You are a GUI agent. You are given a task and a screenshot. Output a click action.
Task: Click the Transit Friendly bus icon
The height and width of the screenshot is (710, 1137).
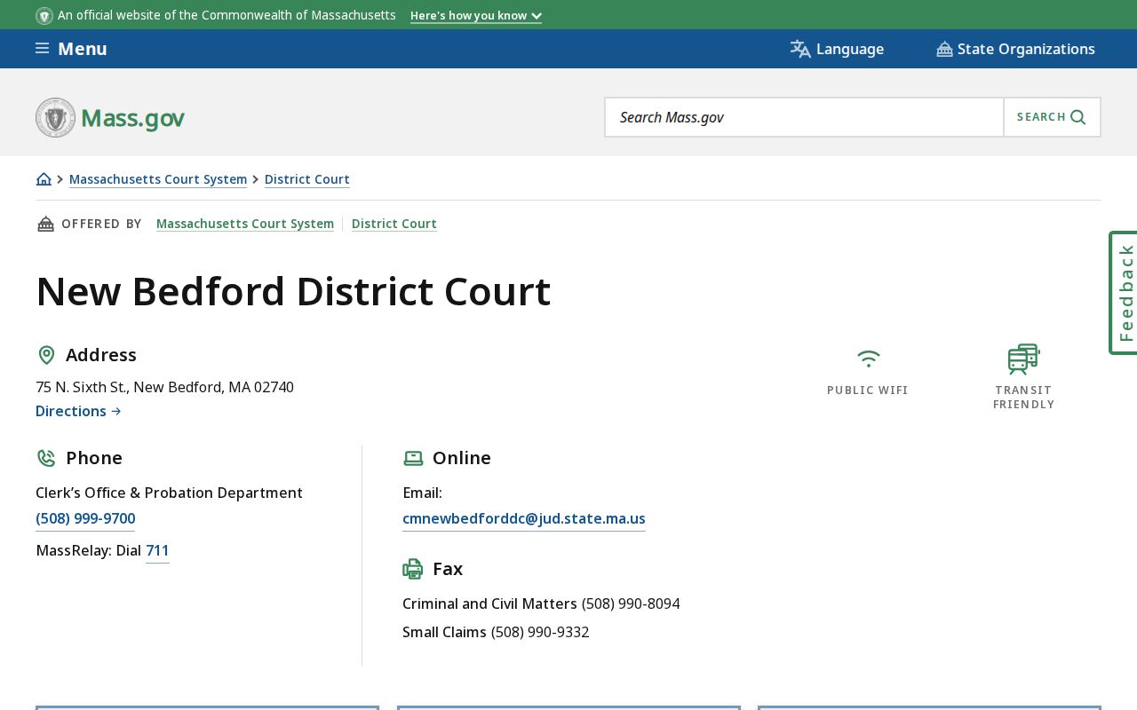(1023, 359)
